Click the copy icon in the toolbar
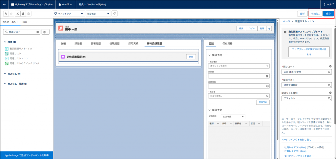The height and width of the screenshot is (159, 336). pyautogui.click(x=23, y=13)
